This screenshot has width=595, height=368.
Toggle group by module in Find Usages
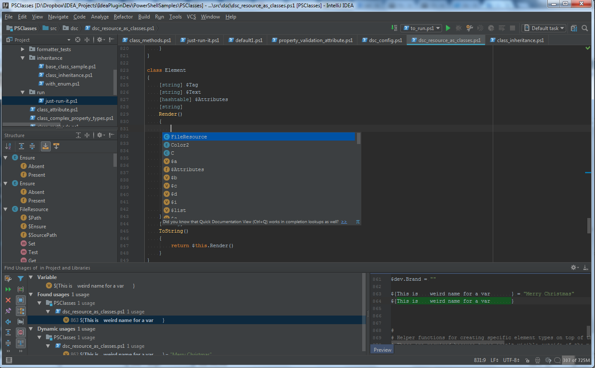pos(20,300)
